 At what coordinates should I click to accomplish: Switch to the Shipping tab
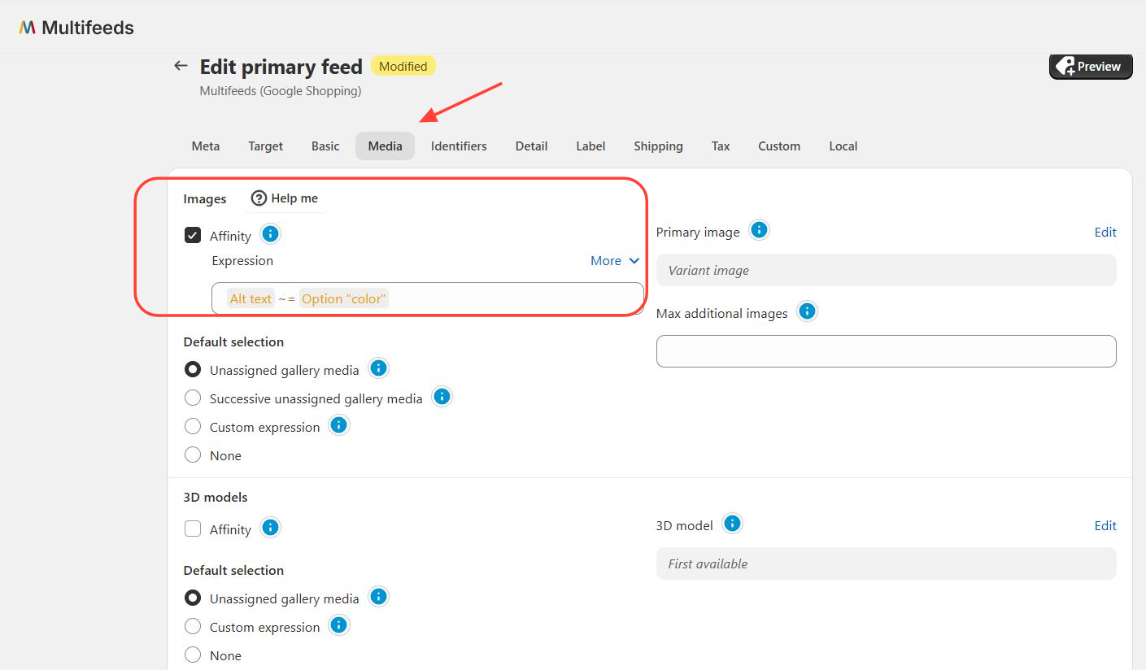[657, 146]
